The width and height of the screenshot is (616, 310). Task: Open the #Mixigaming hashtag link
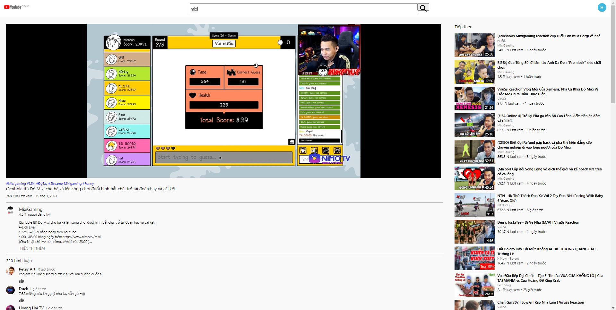click(x=15, y=183)
